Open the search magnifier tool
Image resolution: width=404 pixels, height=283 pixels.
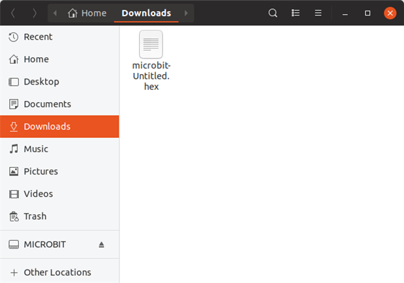273,13
